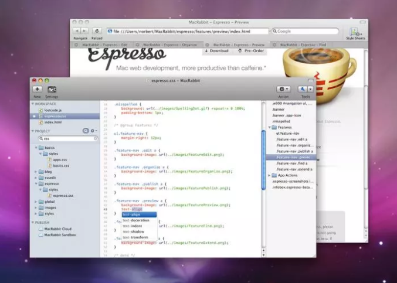The image size is (397, 283).
Task: Choose text-decoration from the autocomplete list
Action: (x=139, y=220)
